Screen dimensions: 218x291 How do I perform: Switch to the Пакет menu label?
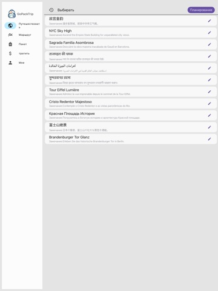coord(22,44)
